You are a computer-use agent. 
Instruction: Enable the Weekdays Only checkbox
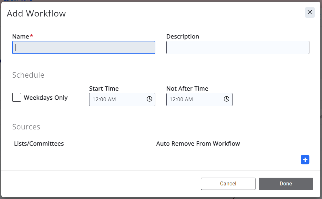(17, 97)
